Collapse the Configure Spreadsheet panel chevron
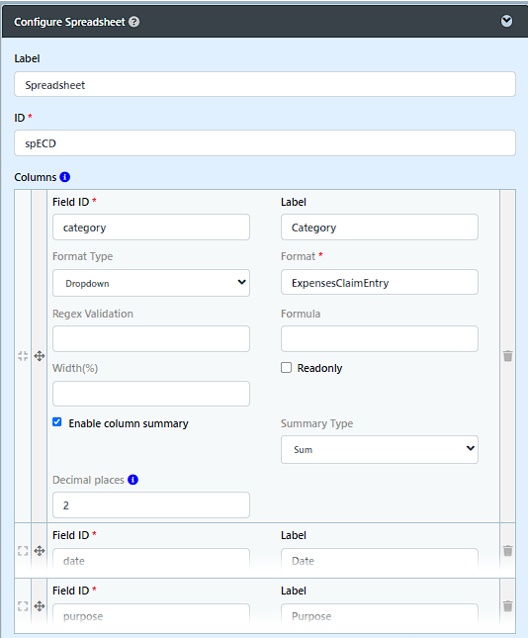 506,21
